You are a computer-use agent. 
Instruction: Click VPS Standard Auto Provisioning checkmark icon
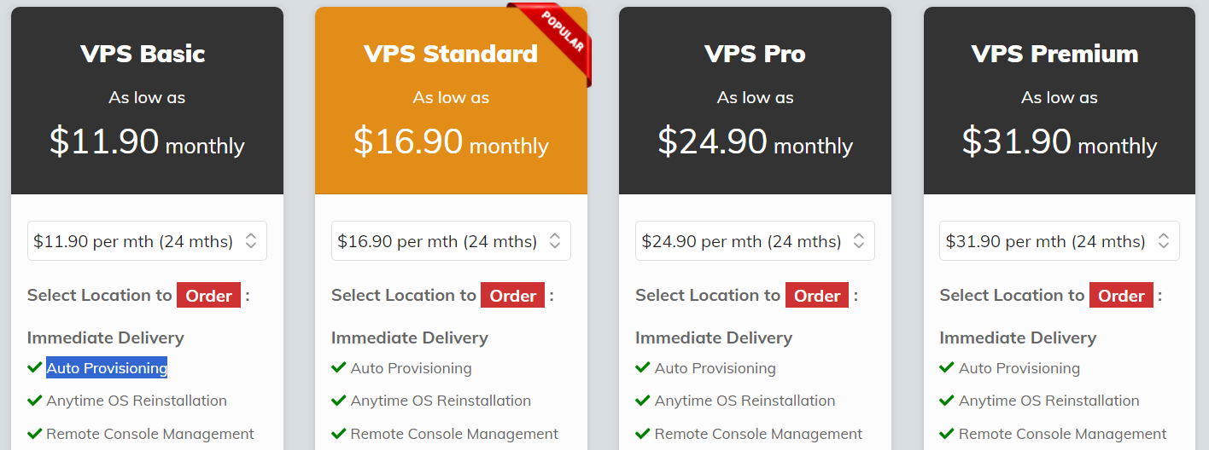click(339, 367)
